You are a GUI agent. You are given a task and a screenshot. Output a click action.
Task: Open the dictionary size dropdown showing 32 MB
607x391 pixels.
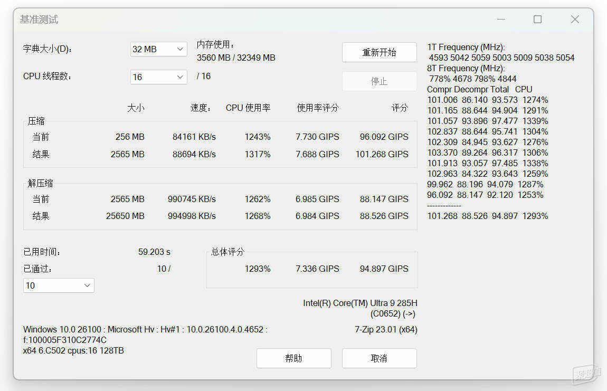coord(159,49)
